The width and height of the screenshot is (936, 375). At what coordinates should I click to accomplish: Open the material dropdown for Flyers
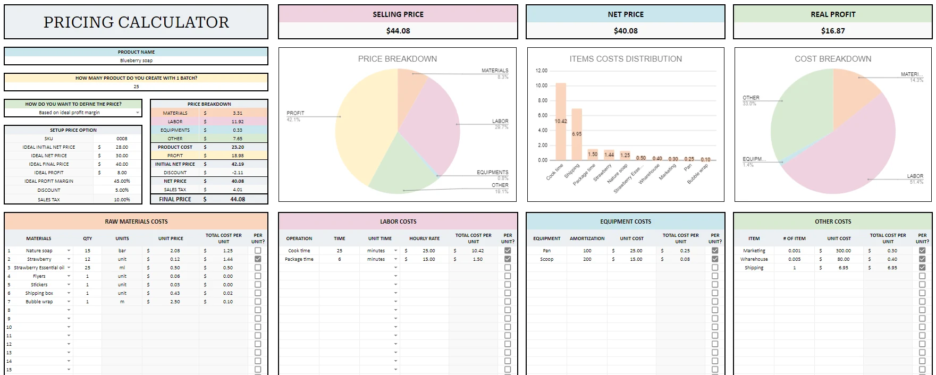pos(69,276)
